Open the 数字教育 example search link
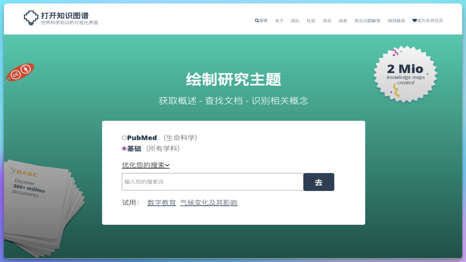466x262 pixels. pyautogui.click(x=161, y=202)
